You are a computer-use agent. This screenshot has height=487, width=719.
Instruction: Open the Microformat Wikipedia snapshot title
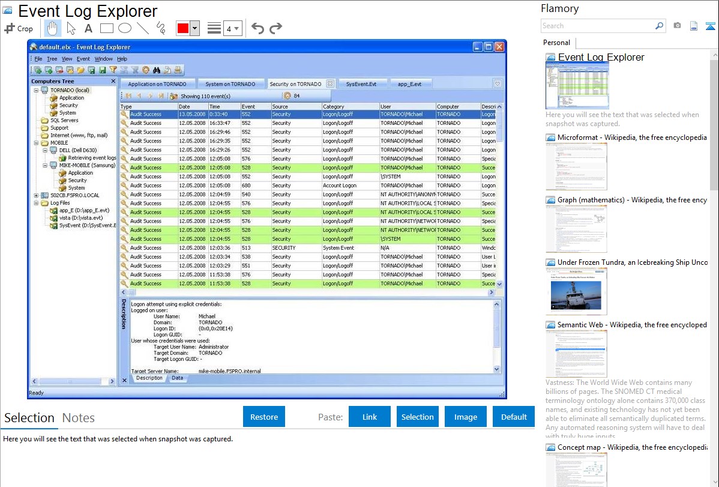click(632, 138)
